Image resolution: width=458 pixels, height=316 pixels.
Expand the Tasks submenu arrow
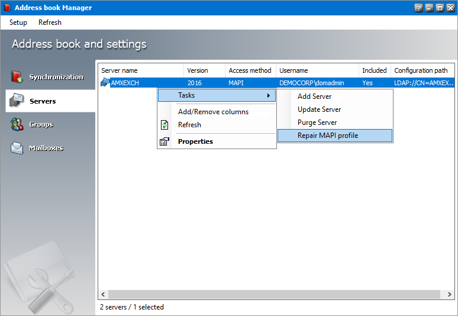269,95
